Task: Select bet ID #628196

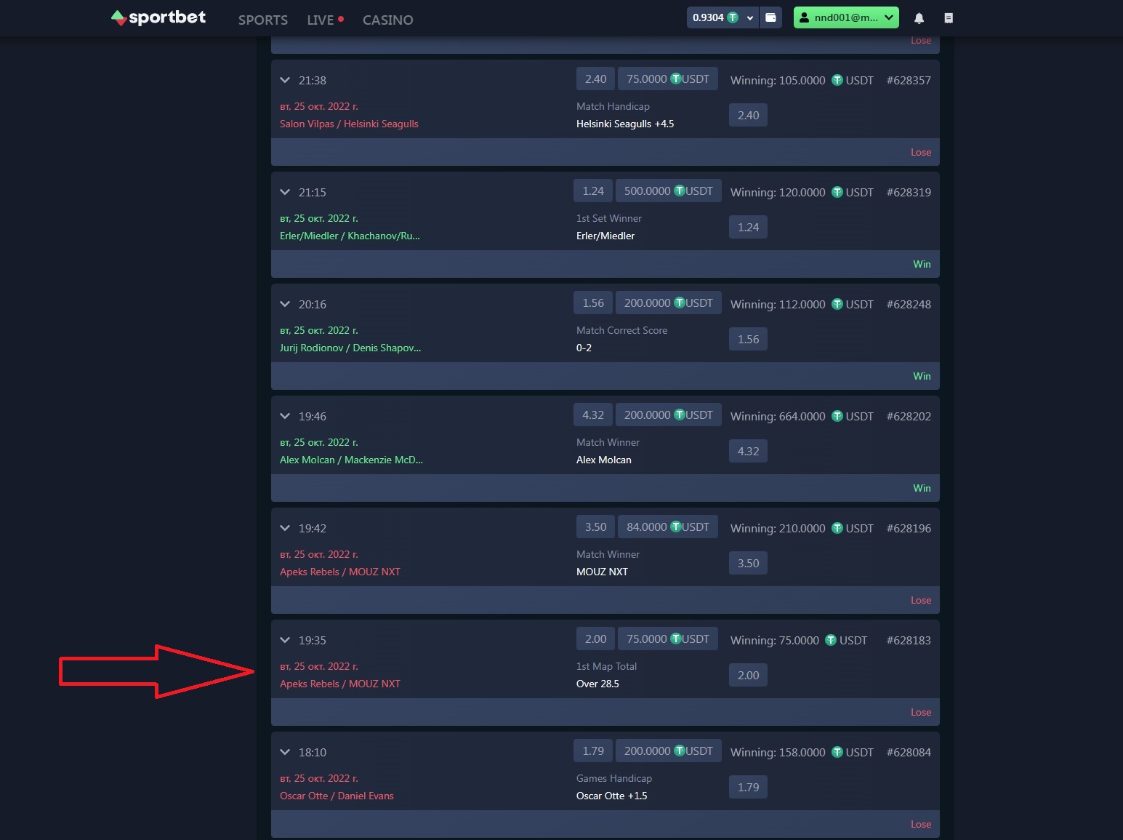Action: point(909,528)
